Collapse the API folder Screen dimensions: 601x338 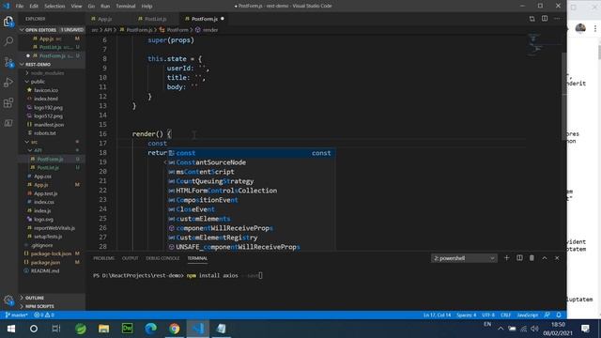[x=38, y=150]
